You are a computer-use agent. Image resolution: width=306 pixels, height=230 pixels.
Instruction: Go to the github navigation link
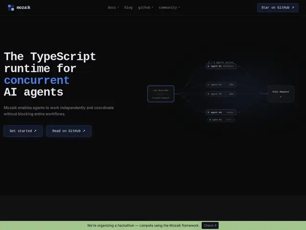click(145, 8)
